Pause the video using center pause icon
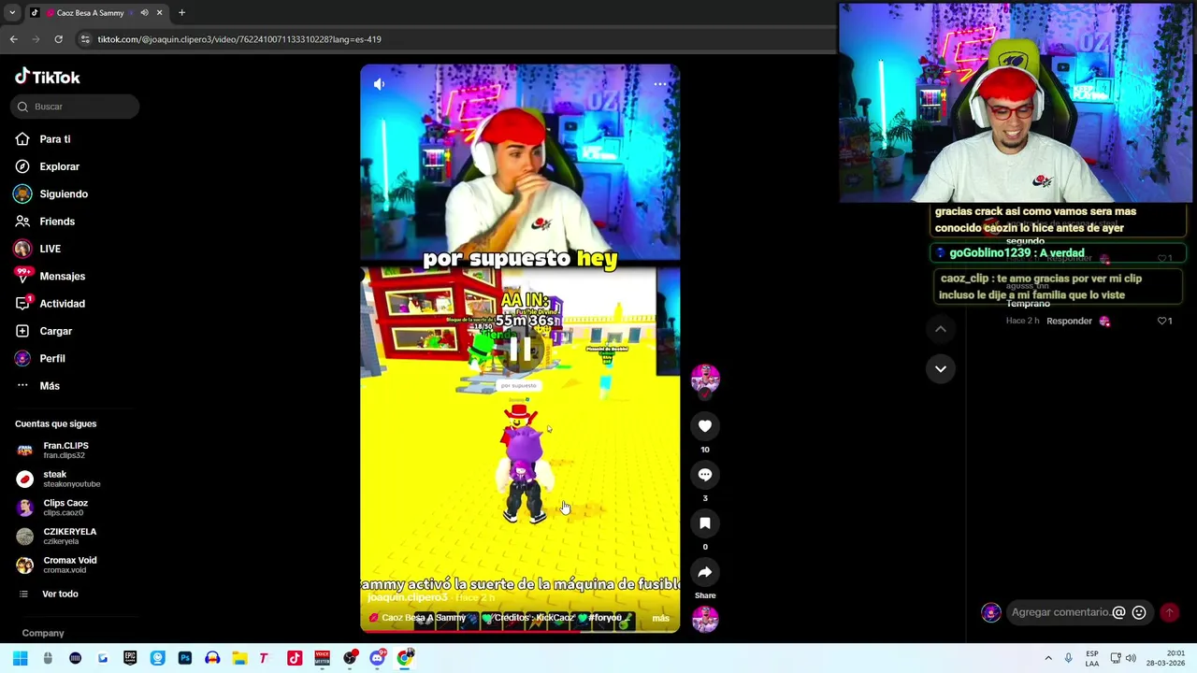Image resolution: width=1197 pixels, height=673 pixels. 520,350
